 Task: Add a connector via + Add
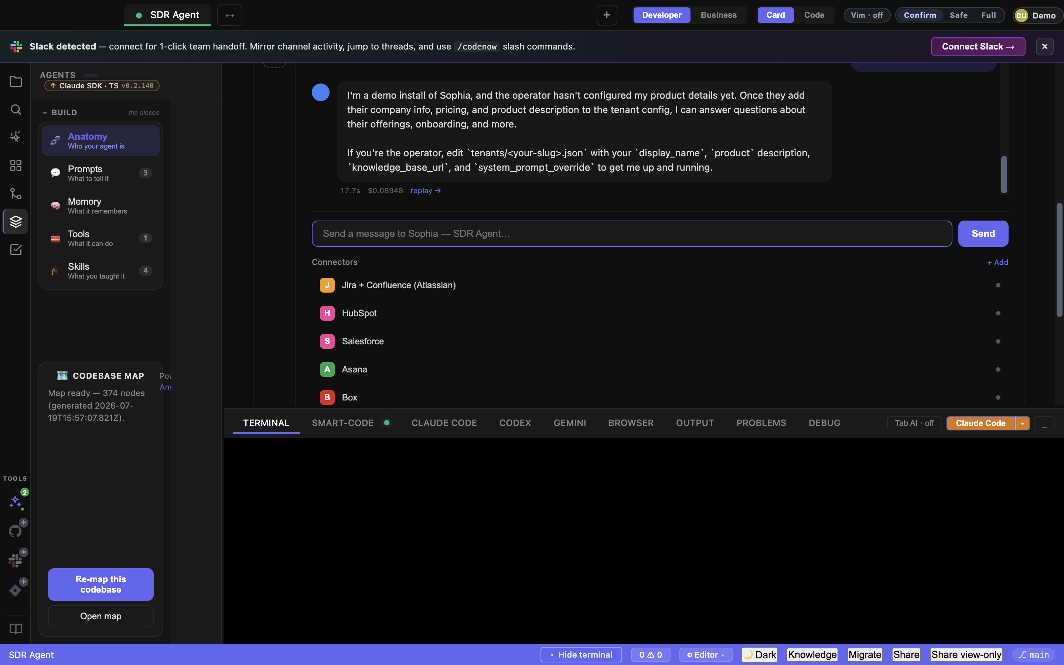click(997, 262)
